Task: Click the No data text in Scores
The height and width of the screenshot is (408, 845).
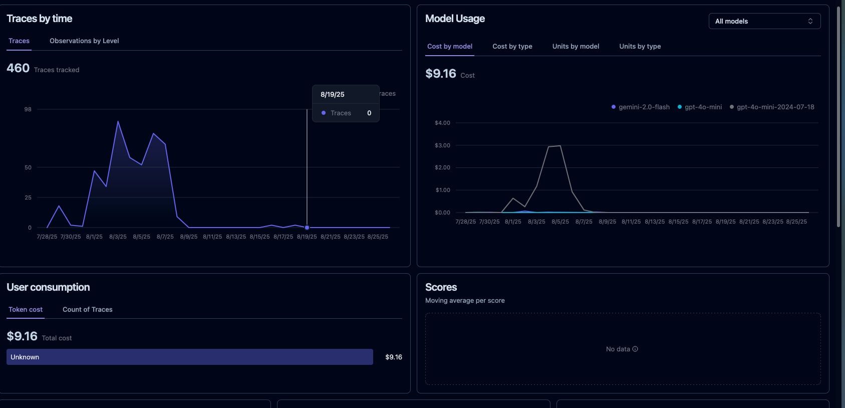Action: click(x=618, y=349)
